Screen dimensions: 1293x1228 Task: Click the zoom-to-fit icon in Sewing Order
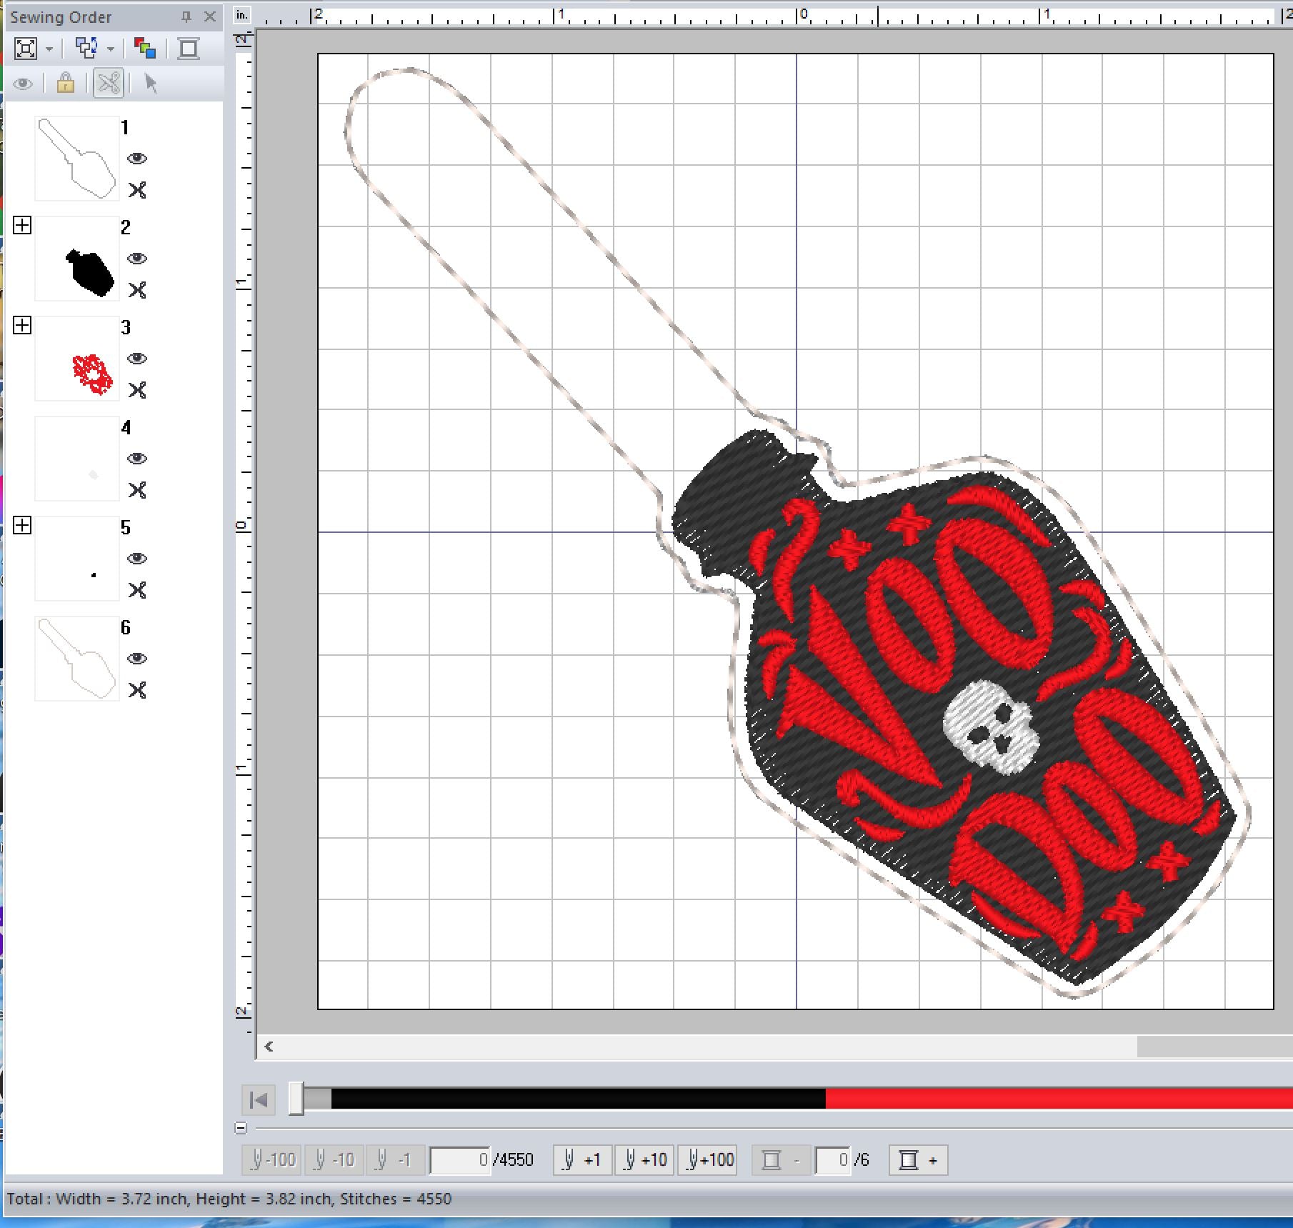coord(26,49)
